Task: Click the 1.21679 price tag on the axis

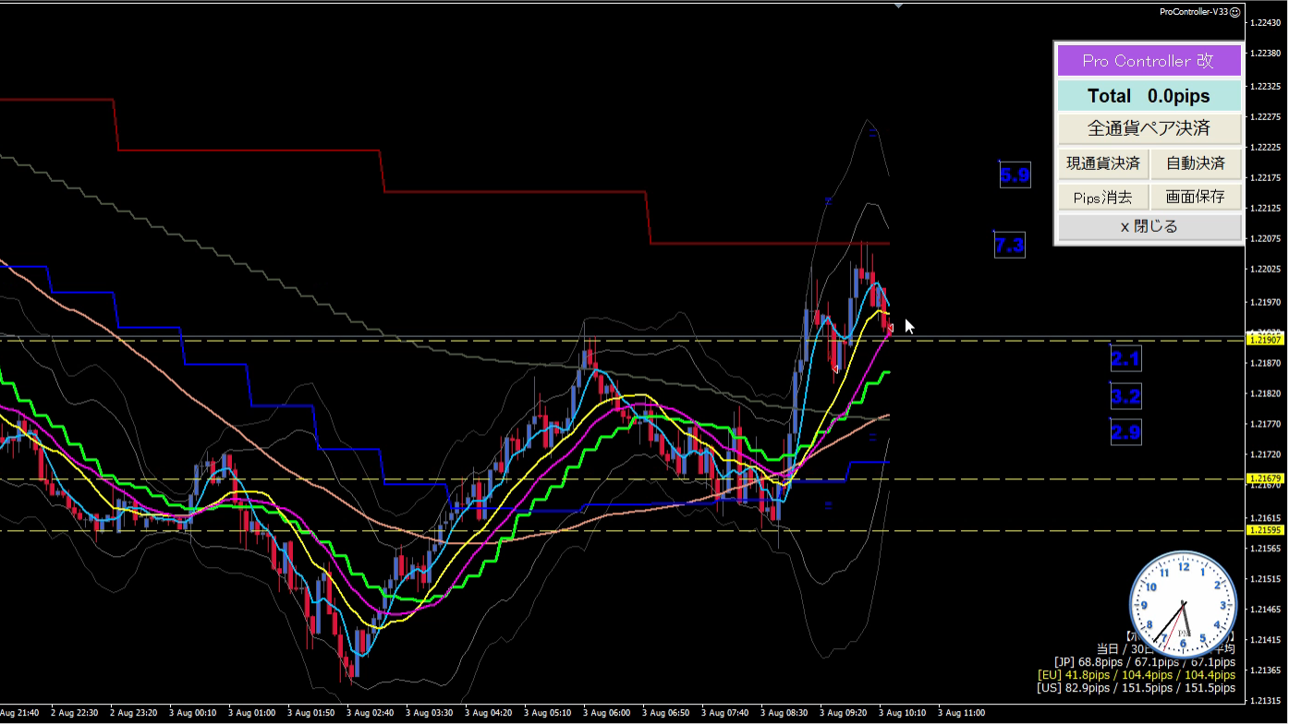Action: pos(1265,478)
